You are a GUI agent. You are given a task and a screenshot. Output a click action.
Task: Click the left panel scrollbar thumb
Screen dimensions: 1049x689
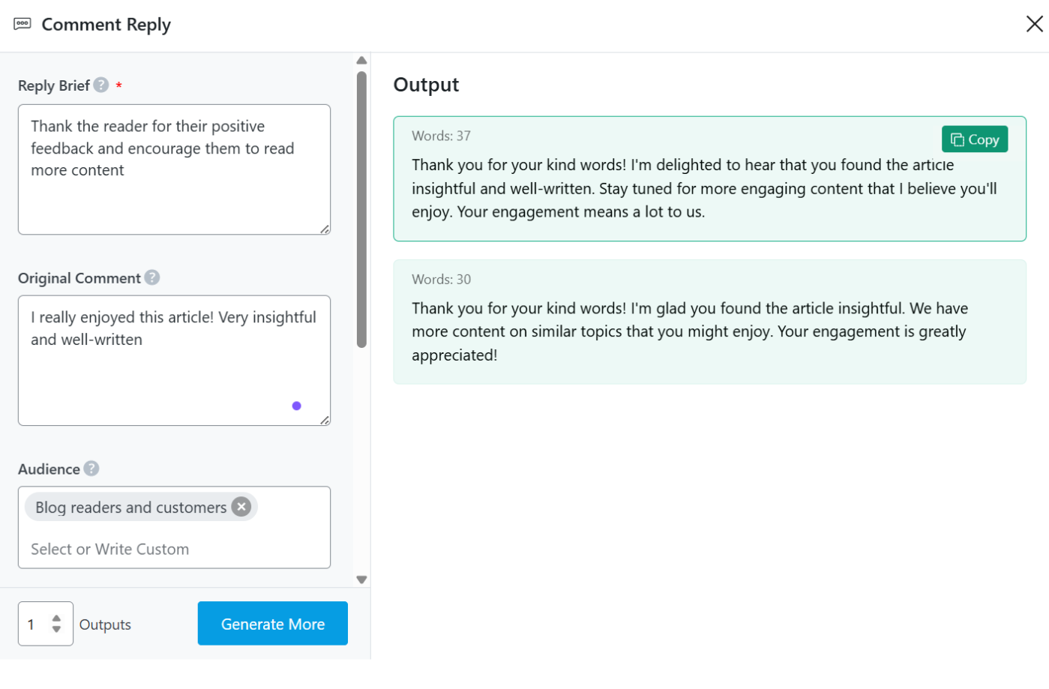coord(361,210)
